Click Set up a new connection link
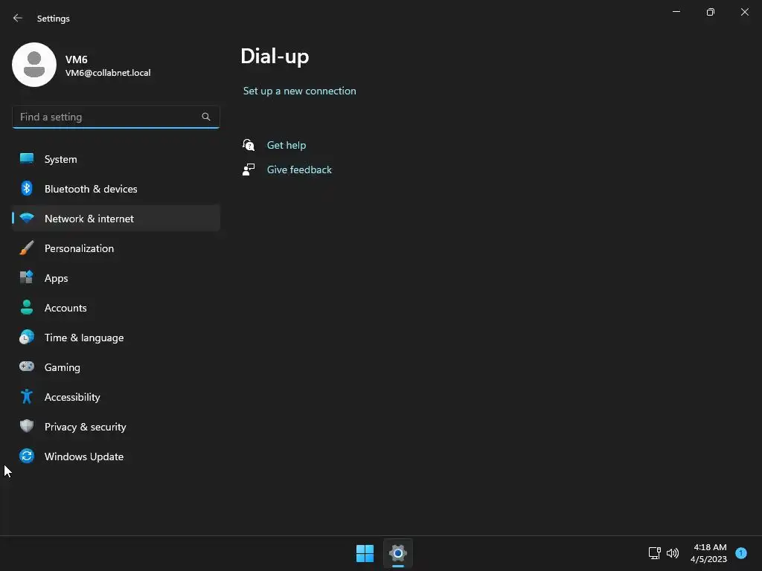 pos(299,91)
